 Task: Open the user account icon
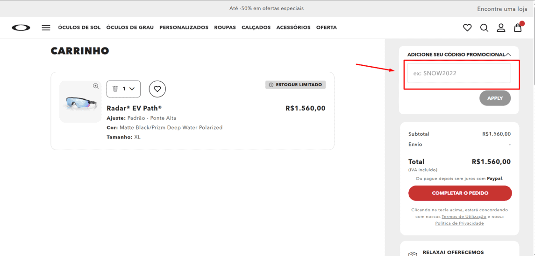(x=501, y=28)
